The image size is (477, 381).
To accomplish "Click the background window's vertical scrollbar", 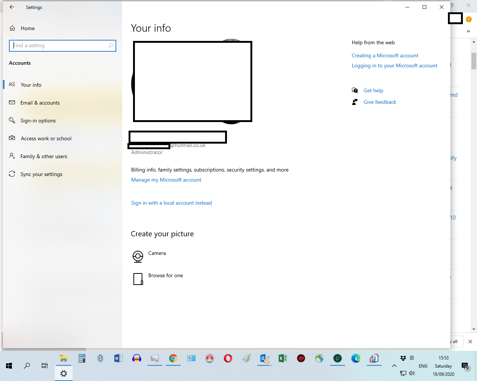I will (474, 61).
